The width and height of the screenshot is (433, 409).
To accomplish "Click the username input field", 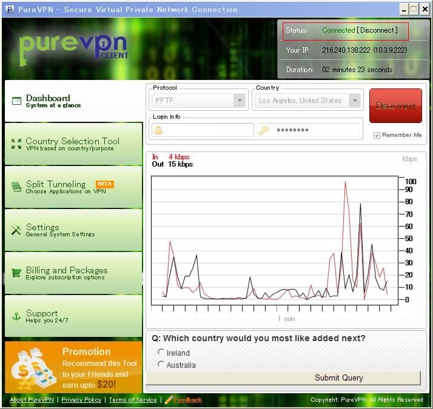I will click(203, 130).
